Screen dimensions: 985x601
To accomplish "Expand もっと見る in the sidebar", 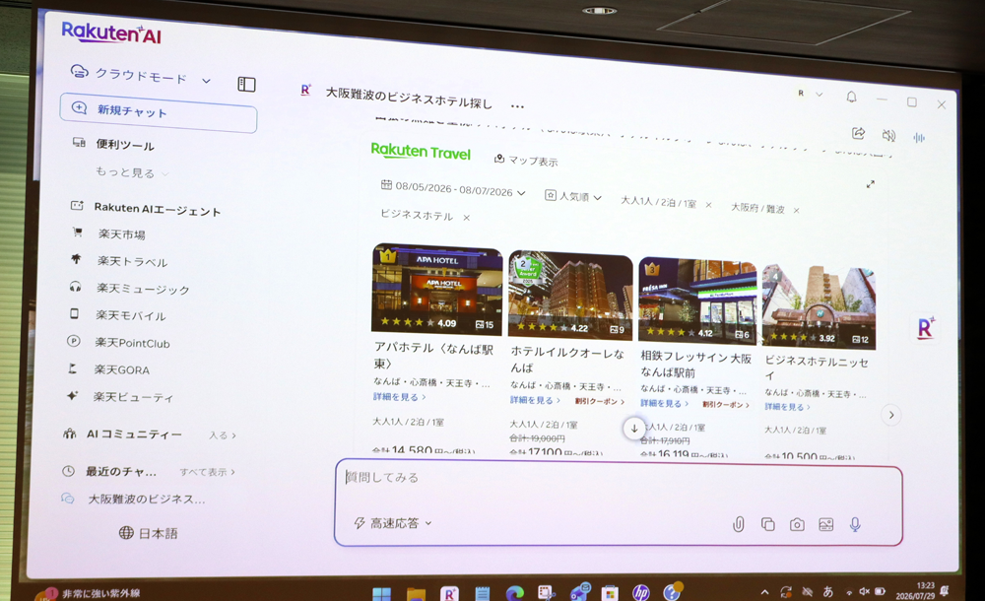I will pyautogui.click(x=132, y=172).
